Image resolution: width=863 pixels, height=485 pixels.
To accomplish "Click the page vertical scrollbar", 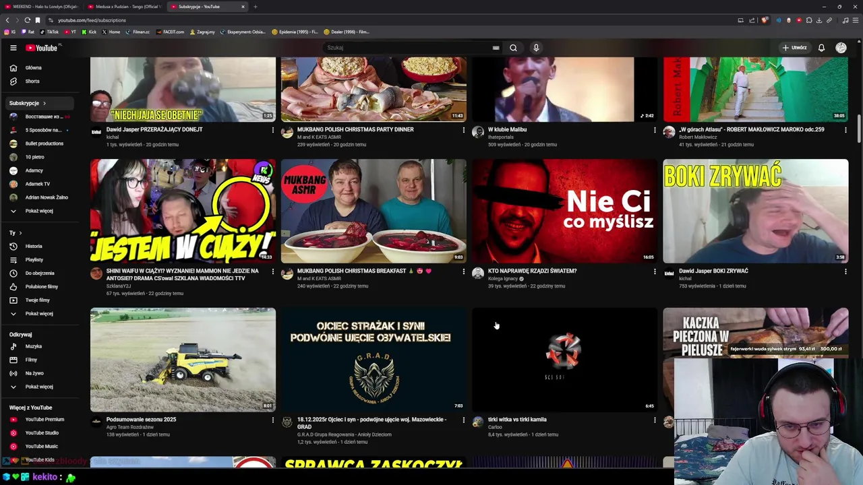I will tap(859, 128).
